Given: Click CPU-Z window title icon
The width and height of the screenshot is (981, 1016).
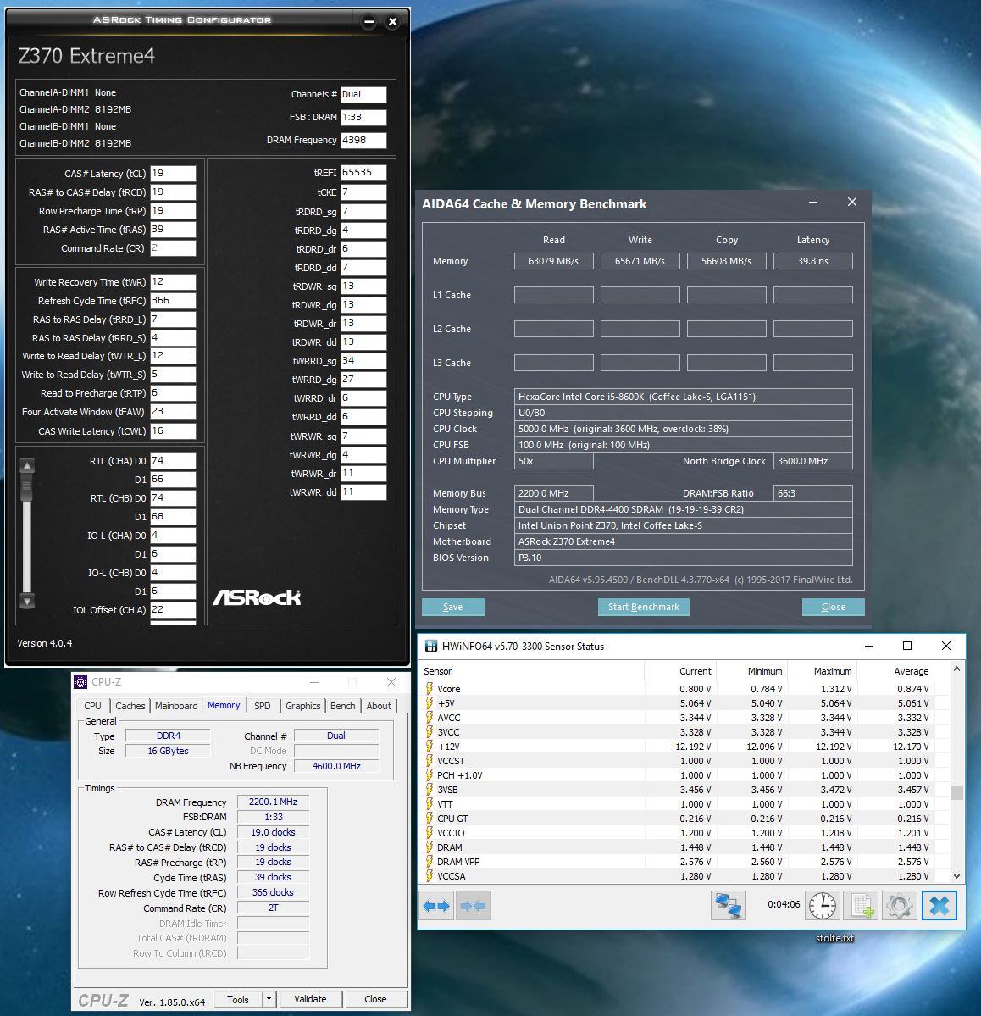Looking at the screenshot, I should coord(80,681).
